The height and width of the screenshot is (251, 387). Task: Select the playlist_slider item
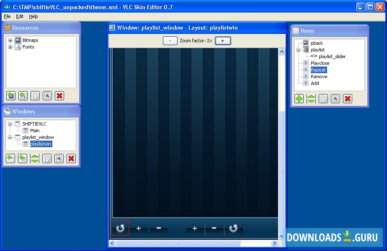click(332, 56)
